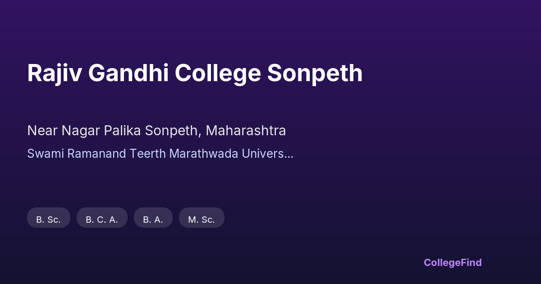
Task: Click the Swami Ramanand Teerth university line
Action: [x=160, y=153]
